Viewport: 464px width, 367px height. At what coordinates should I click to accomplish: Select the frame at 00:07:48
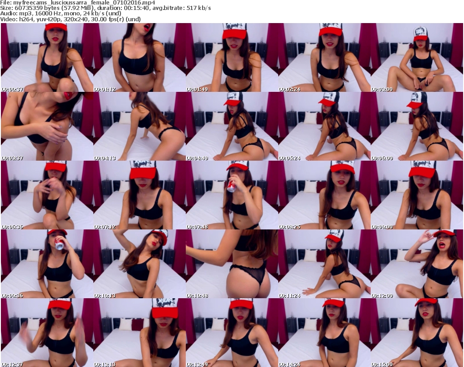232,195
